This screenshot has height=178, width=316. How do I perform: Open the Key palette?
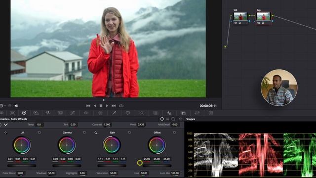point(183,113)
